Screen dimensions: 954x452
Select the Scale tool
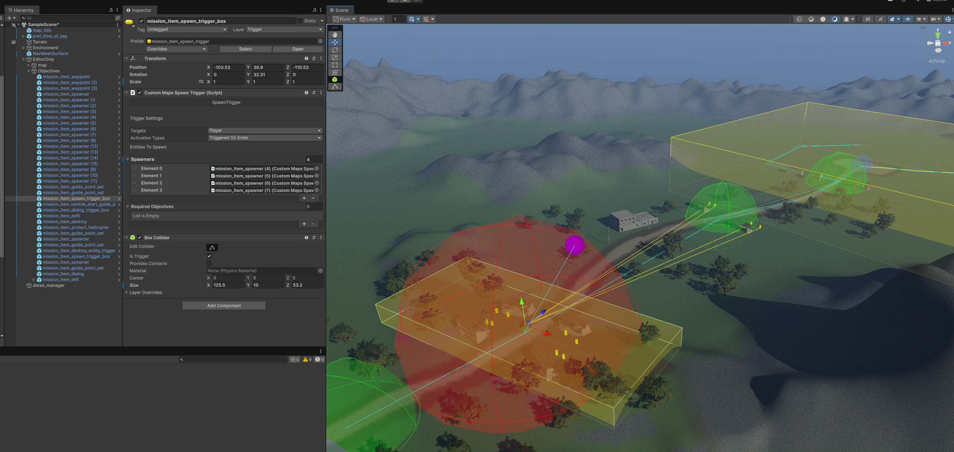click(335, 57)
